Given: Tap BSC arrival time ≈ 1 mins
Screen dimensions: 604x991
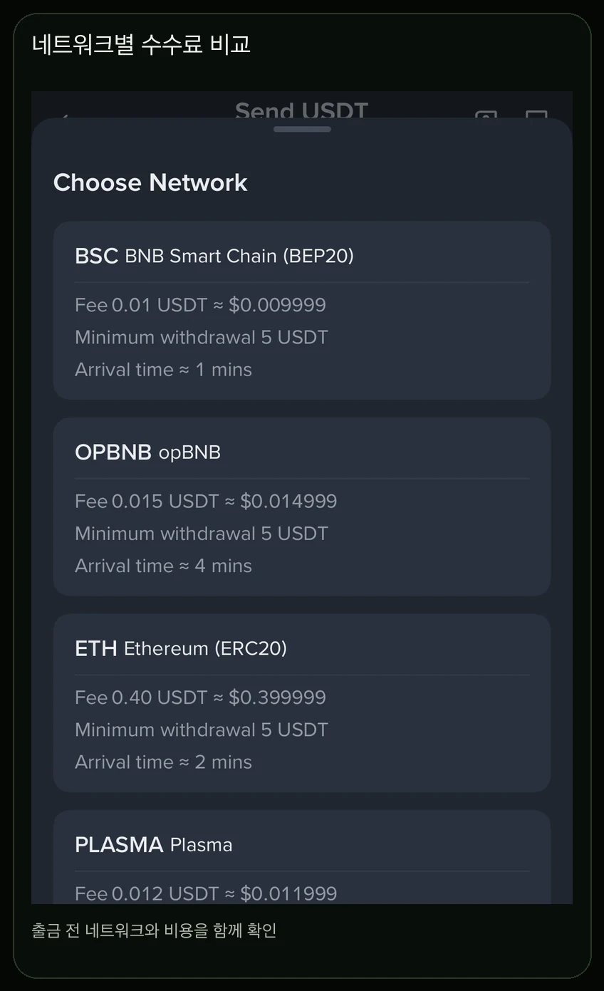Looking at the screenshot, I should point(163,370).
